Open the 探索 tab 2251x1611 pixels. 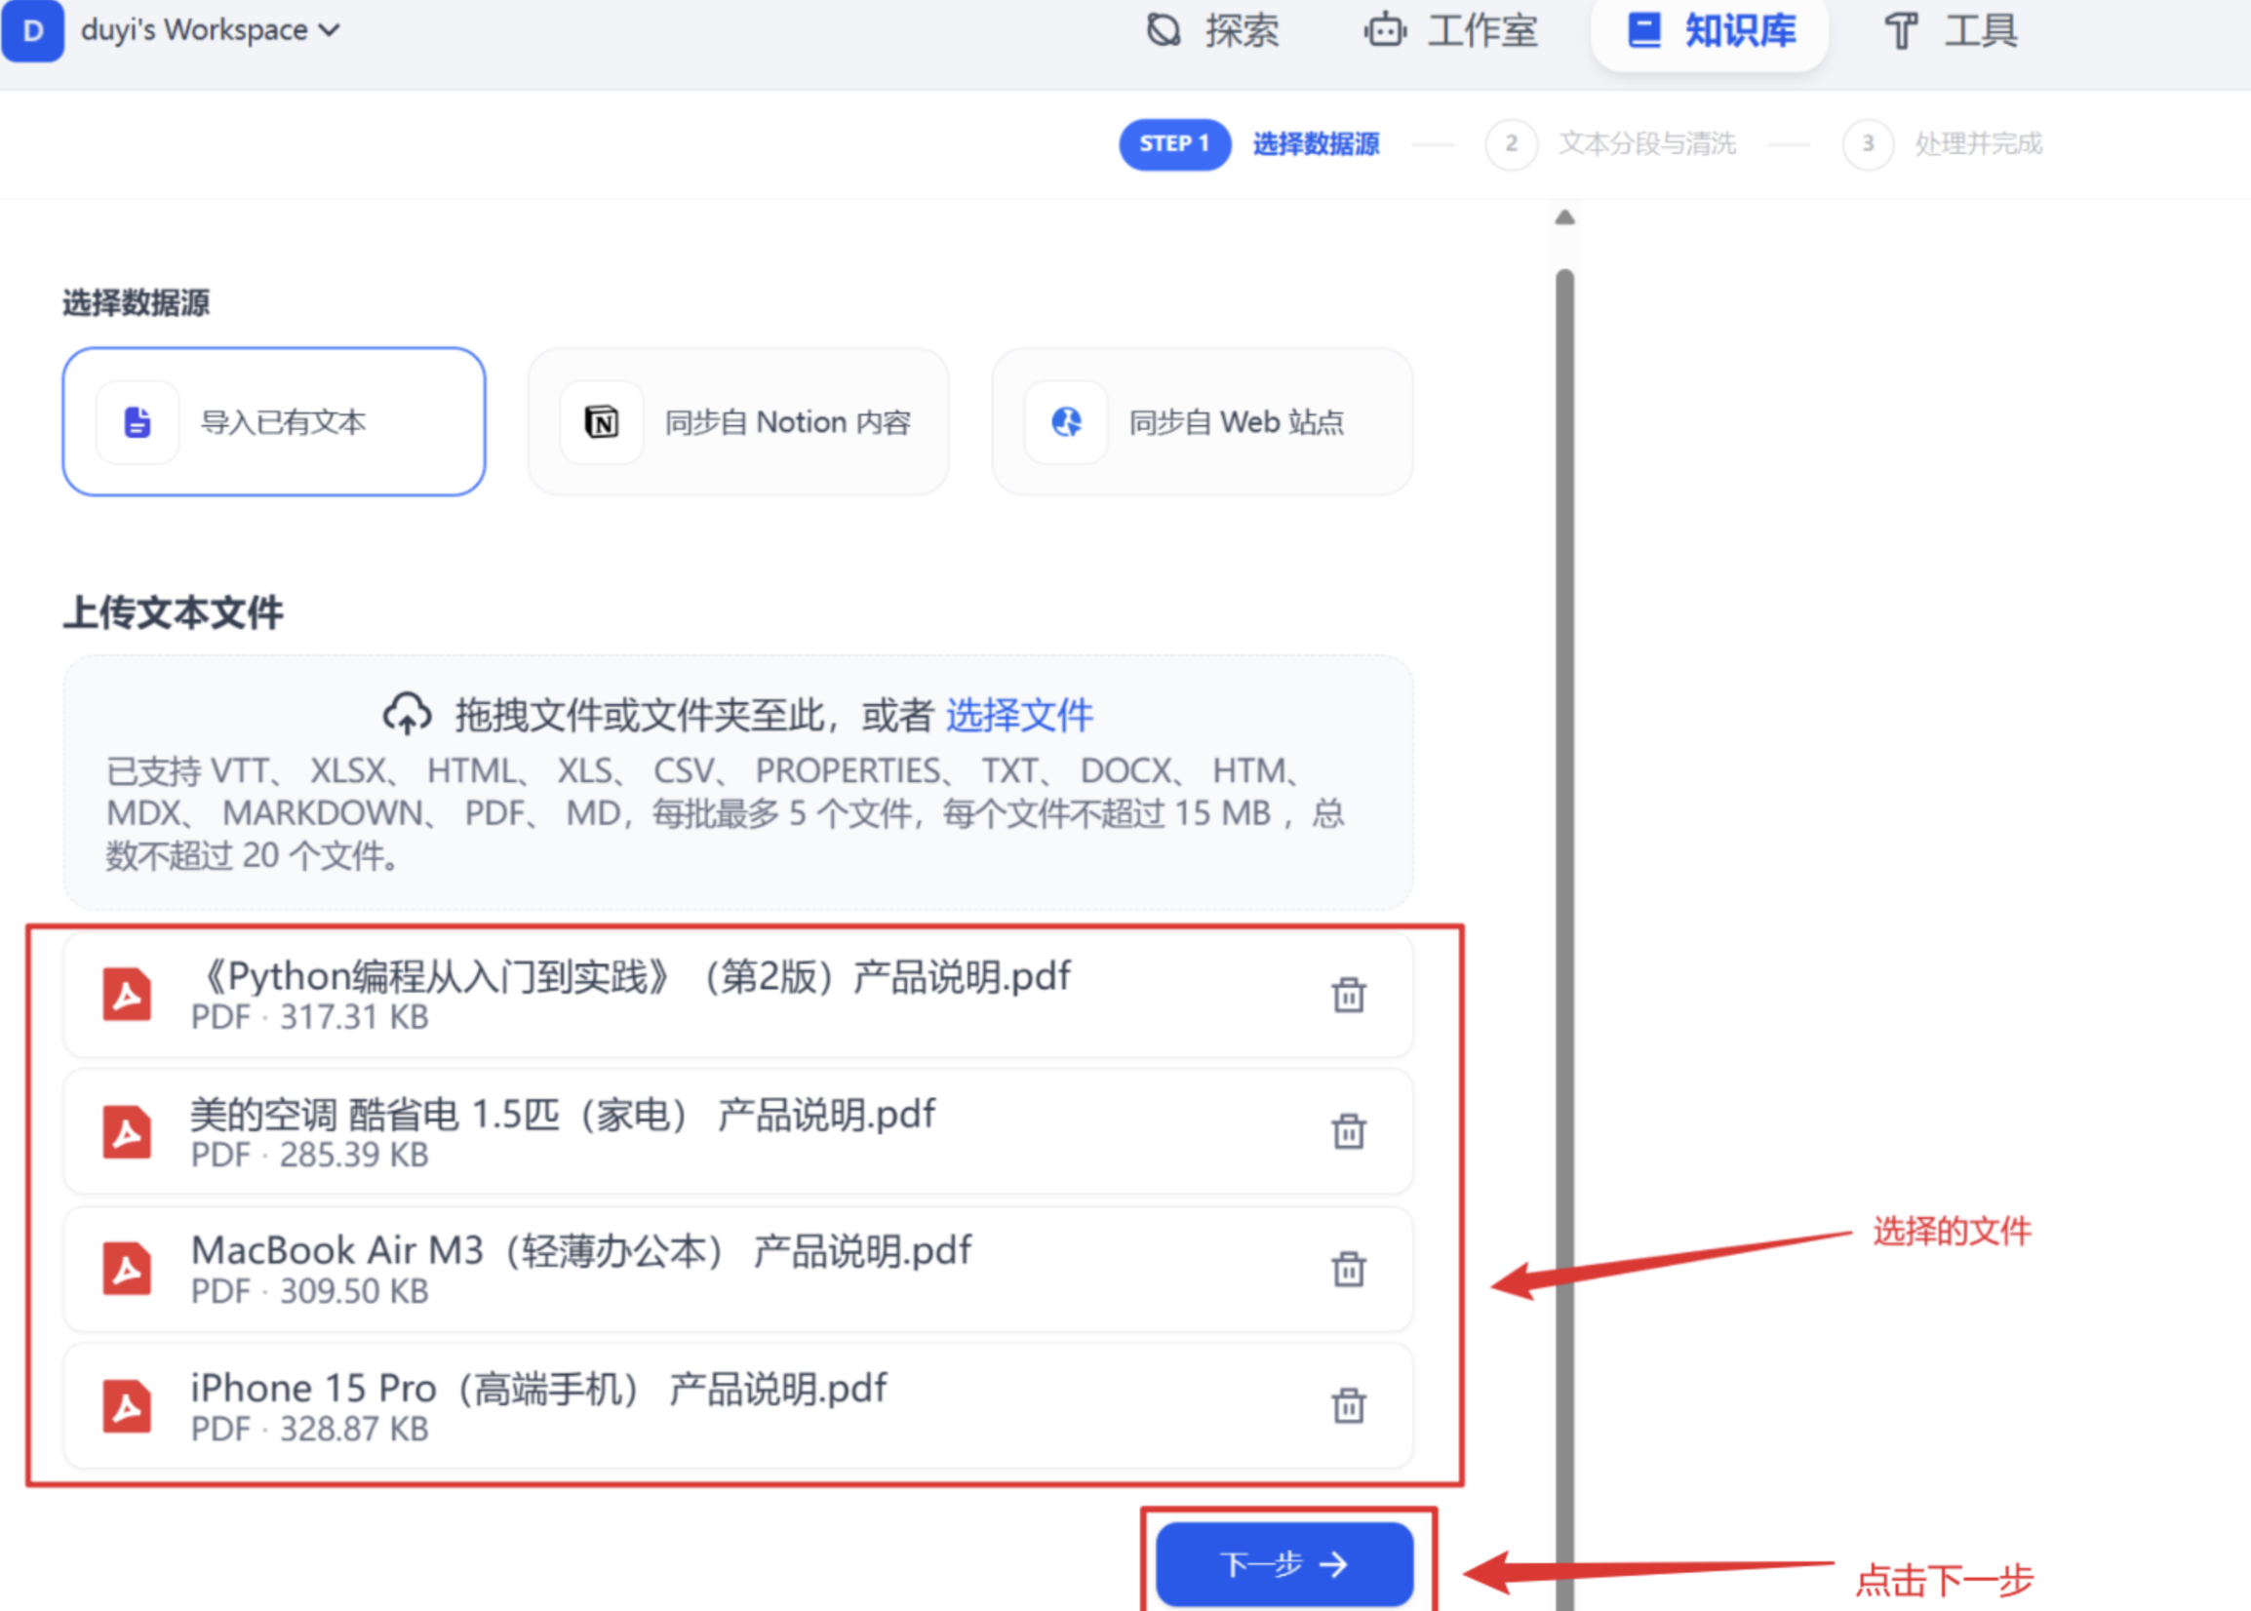(1212, 31)
